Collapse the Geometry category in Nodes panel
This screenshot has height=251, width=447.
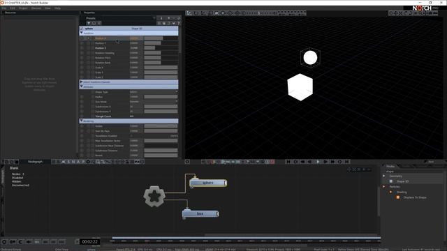click(384, 176)
